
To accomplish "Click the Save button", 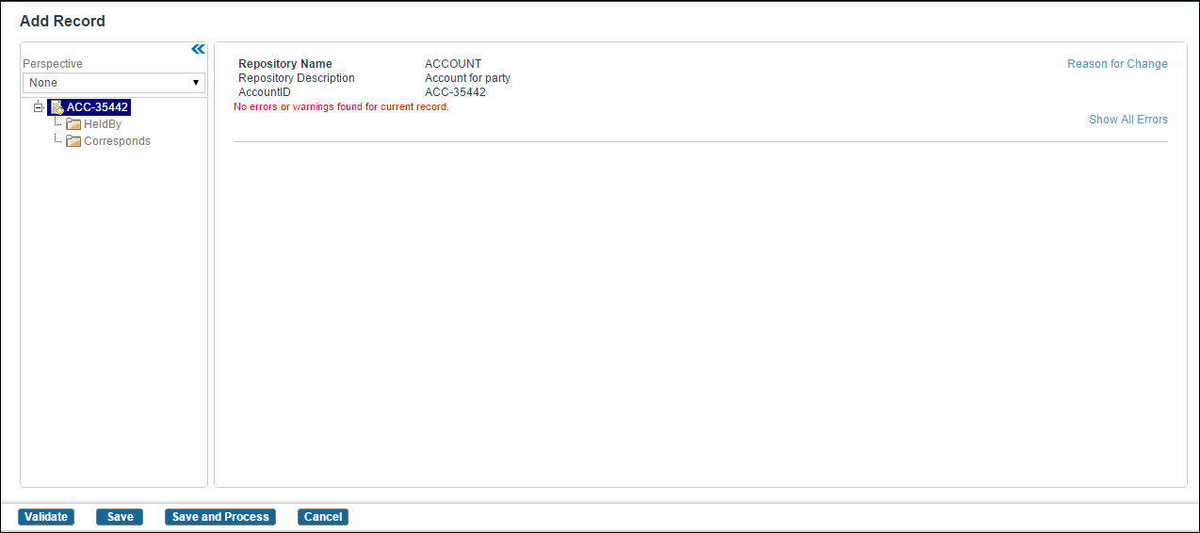I will click(120, 517).
